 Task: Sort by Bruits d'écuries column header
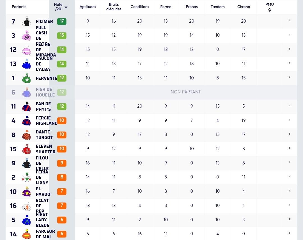tap(114, 7)
